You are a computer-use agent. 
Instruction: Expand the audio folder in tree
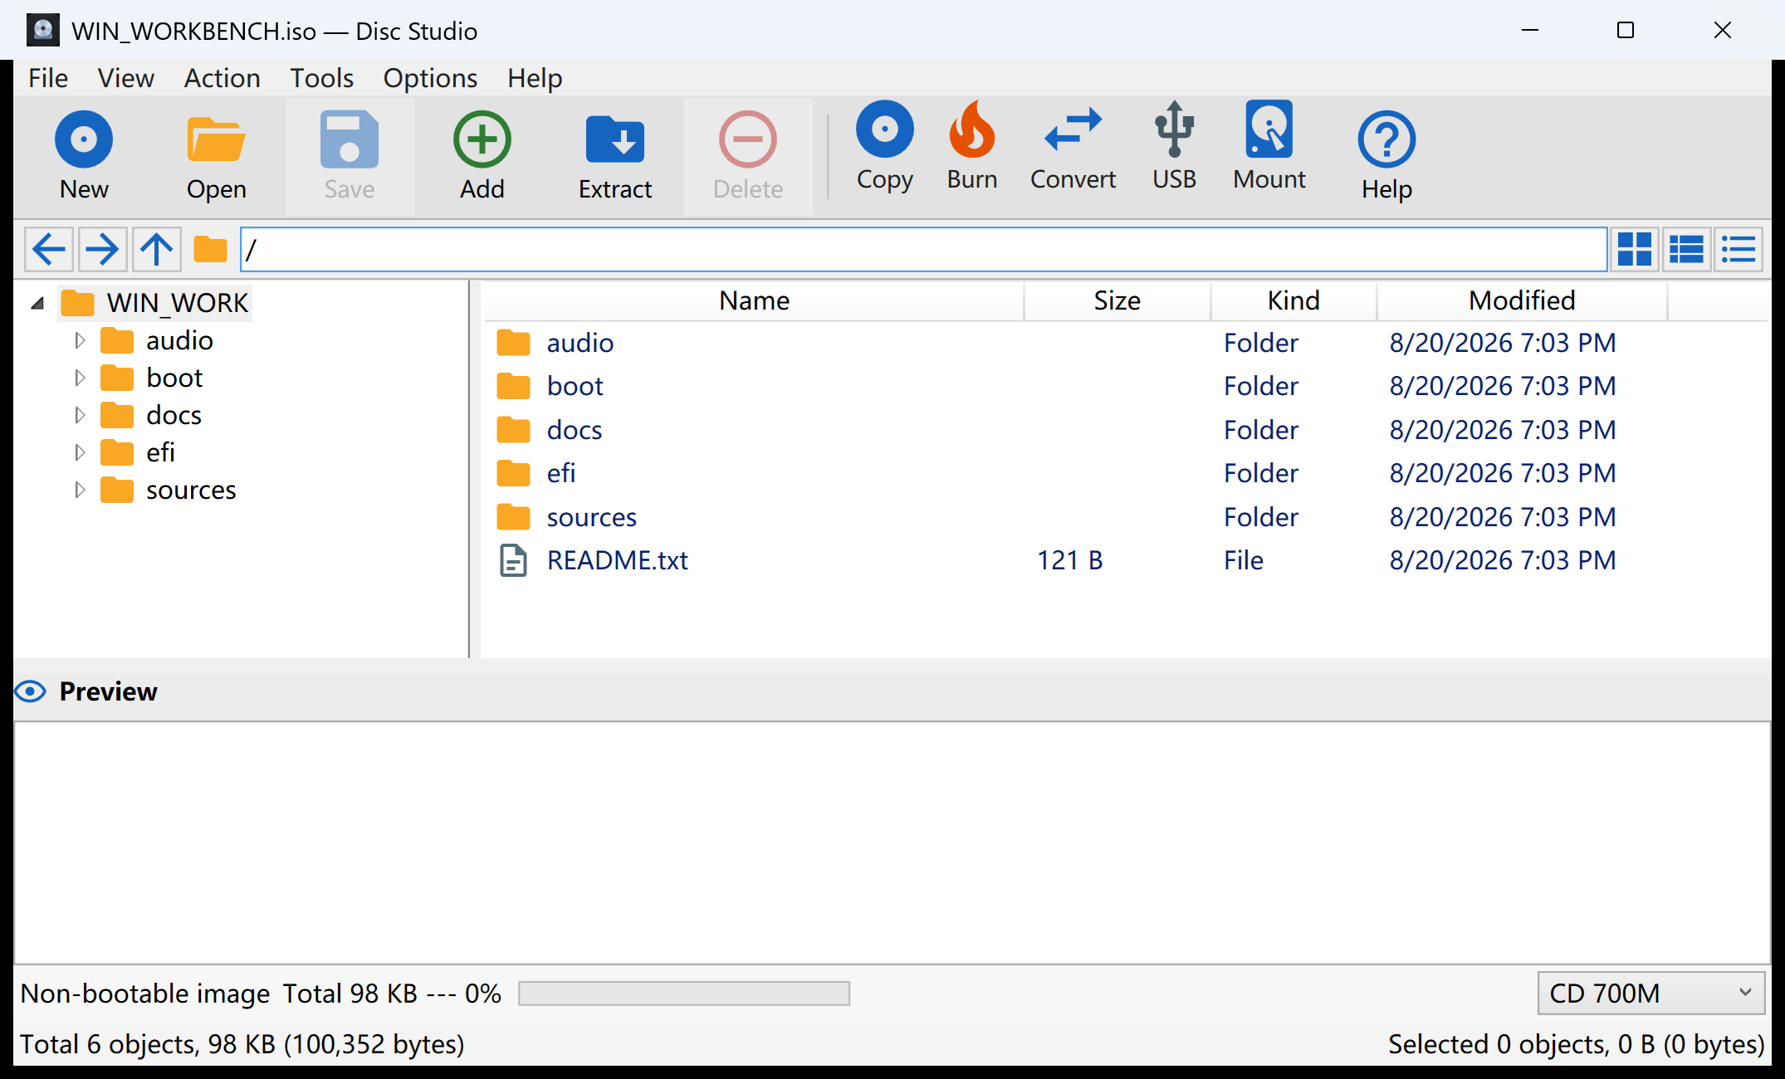click(80, 340)
